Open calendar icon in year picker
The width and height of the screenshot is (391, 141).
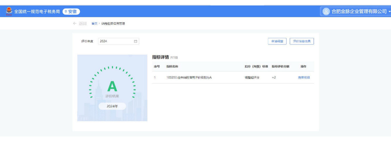point(136,41)
